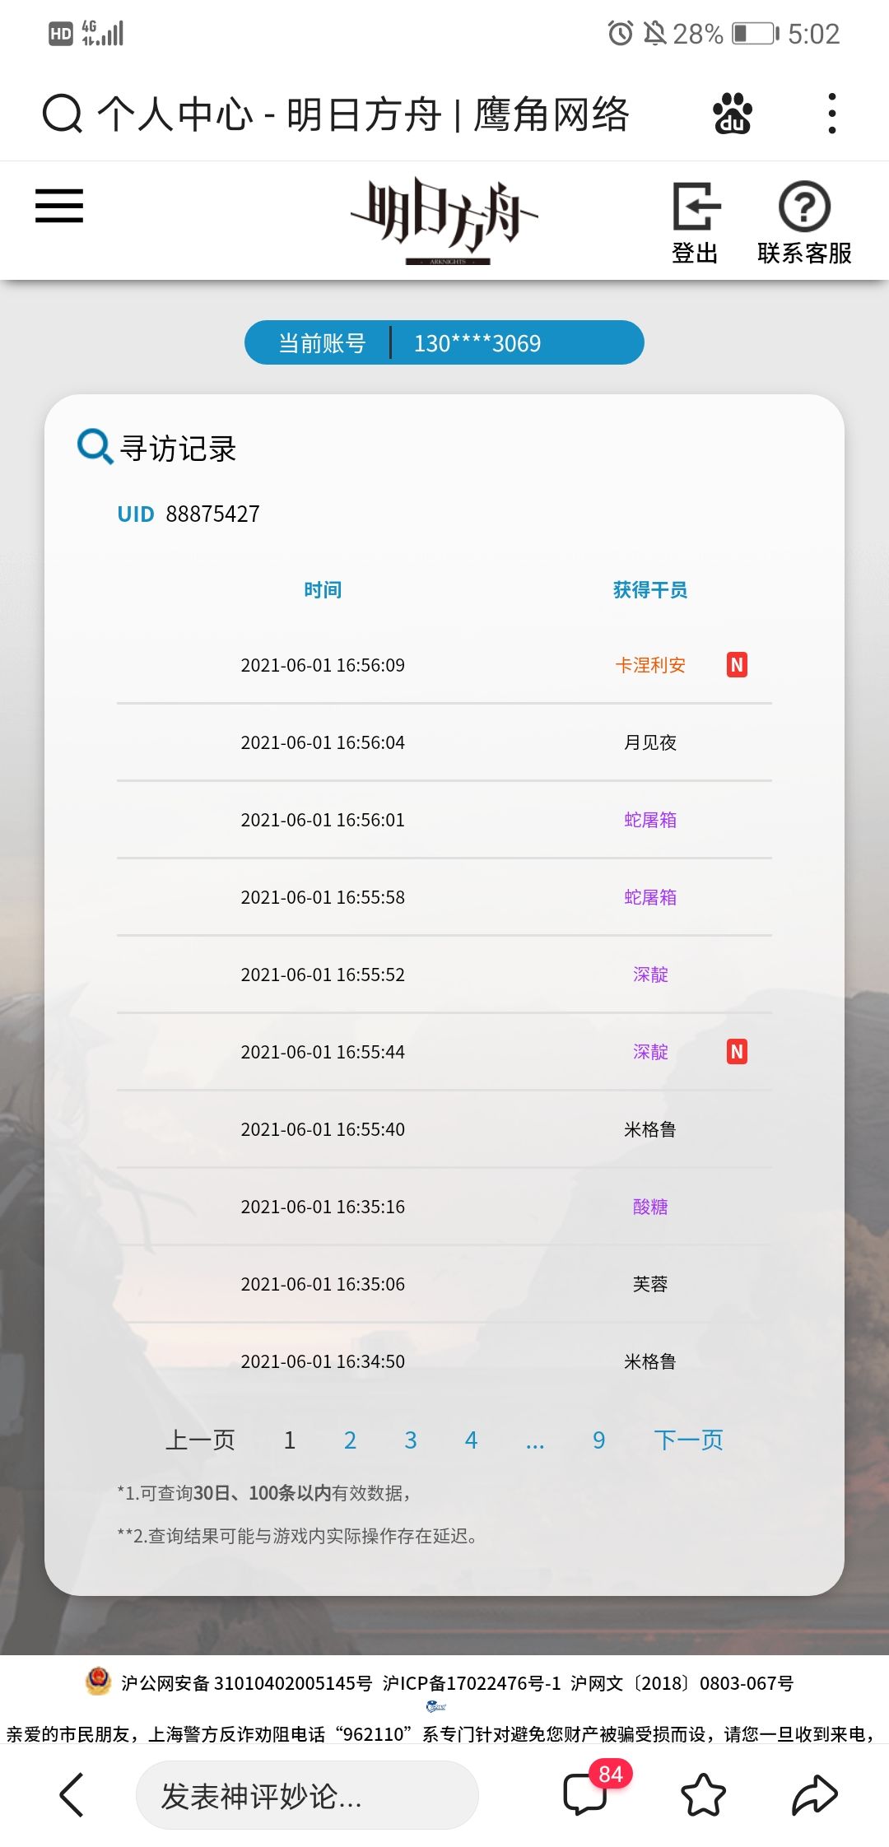The image size is (889, 1847).
Task: Click previous page (上一页) link
Action: point(200,1440)
